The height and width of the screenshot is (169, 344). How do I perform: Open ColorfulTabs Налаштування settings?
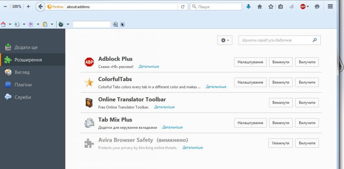(x=250, y=83)
